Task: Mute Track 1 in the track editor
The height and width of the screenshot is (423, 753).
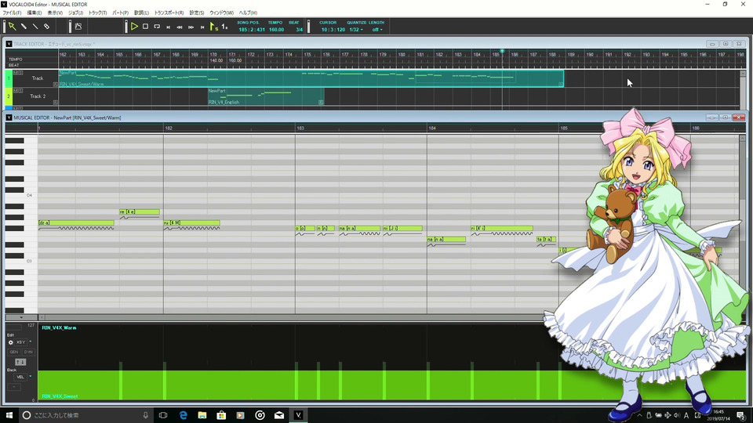Action: (x=16, y=73)
